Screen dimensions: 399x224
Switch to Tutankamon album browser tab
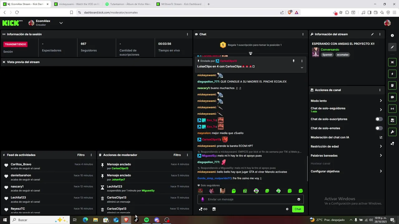(x=128, y=4)
